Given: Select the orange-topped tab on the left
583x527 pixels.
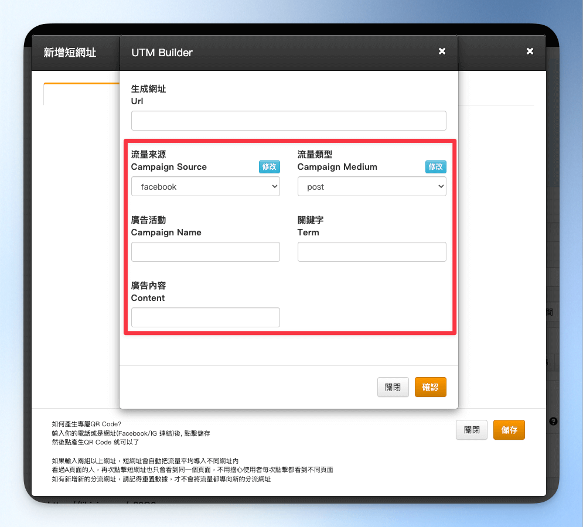Looking at the screenshot, I should click(x=81, y=94).
